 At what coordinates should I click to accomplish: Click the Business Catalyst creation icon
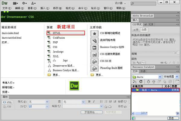click(94, 47)
